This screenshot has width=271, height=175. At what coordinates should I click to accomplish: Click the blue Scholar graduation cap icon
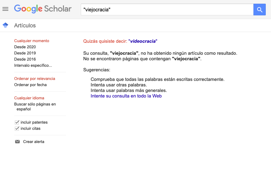point(5,25)
